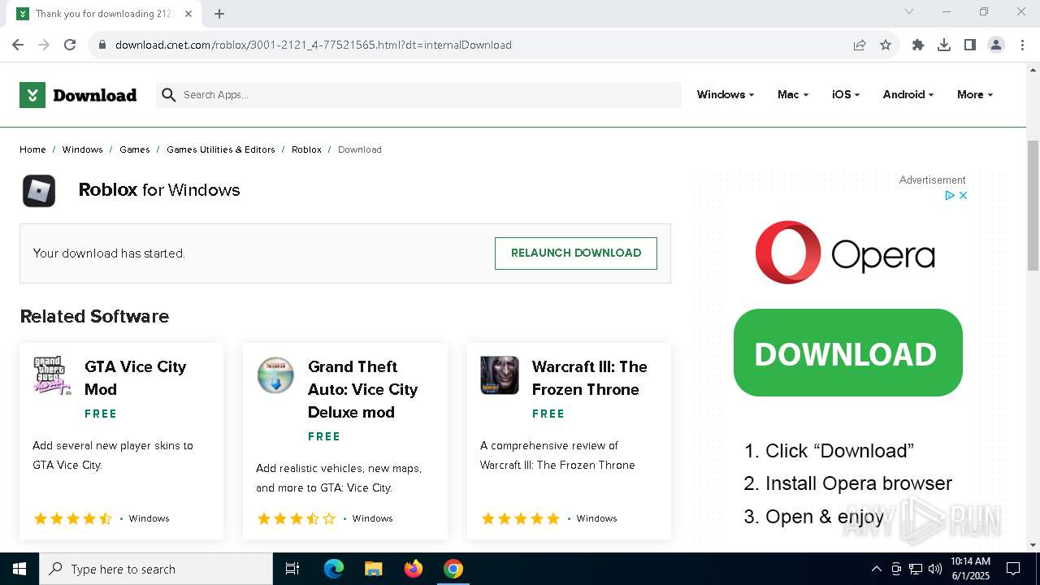Open the Windows notification center
The width and height of the screenshot is (1040, 585).
[1013, 569]
